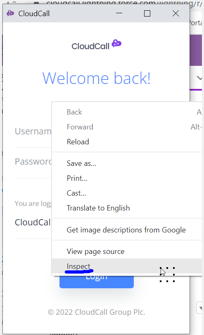This screenshot has height=335, width=204.
Task: Click the 2022 CloudCall Group Plc. copyright text
Action: [97, 312]
